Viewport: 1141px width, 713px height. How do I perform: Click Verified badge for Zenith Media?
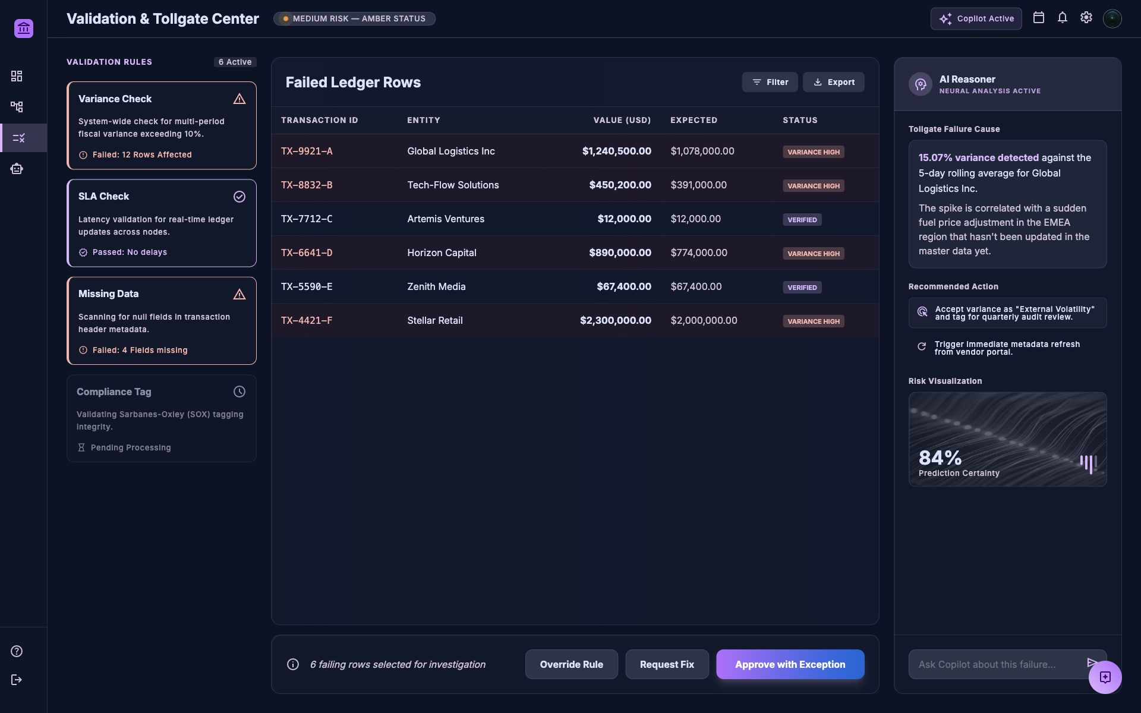pyautogui.click(x=802, y=288)
